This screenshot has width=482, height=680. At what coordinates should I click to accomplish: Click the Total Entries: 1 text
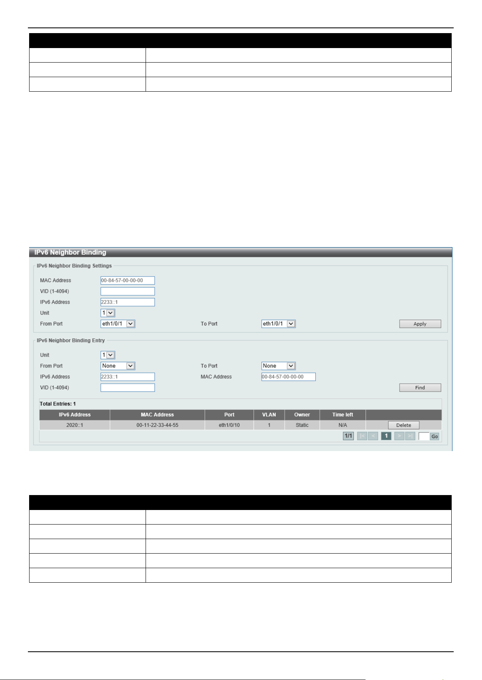click(58, 404)
